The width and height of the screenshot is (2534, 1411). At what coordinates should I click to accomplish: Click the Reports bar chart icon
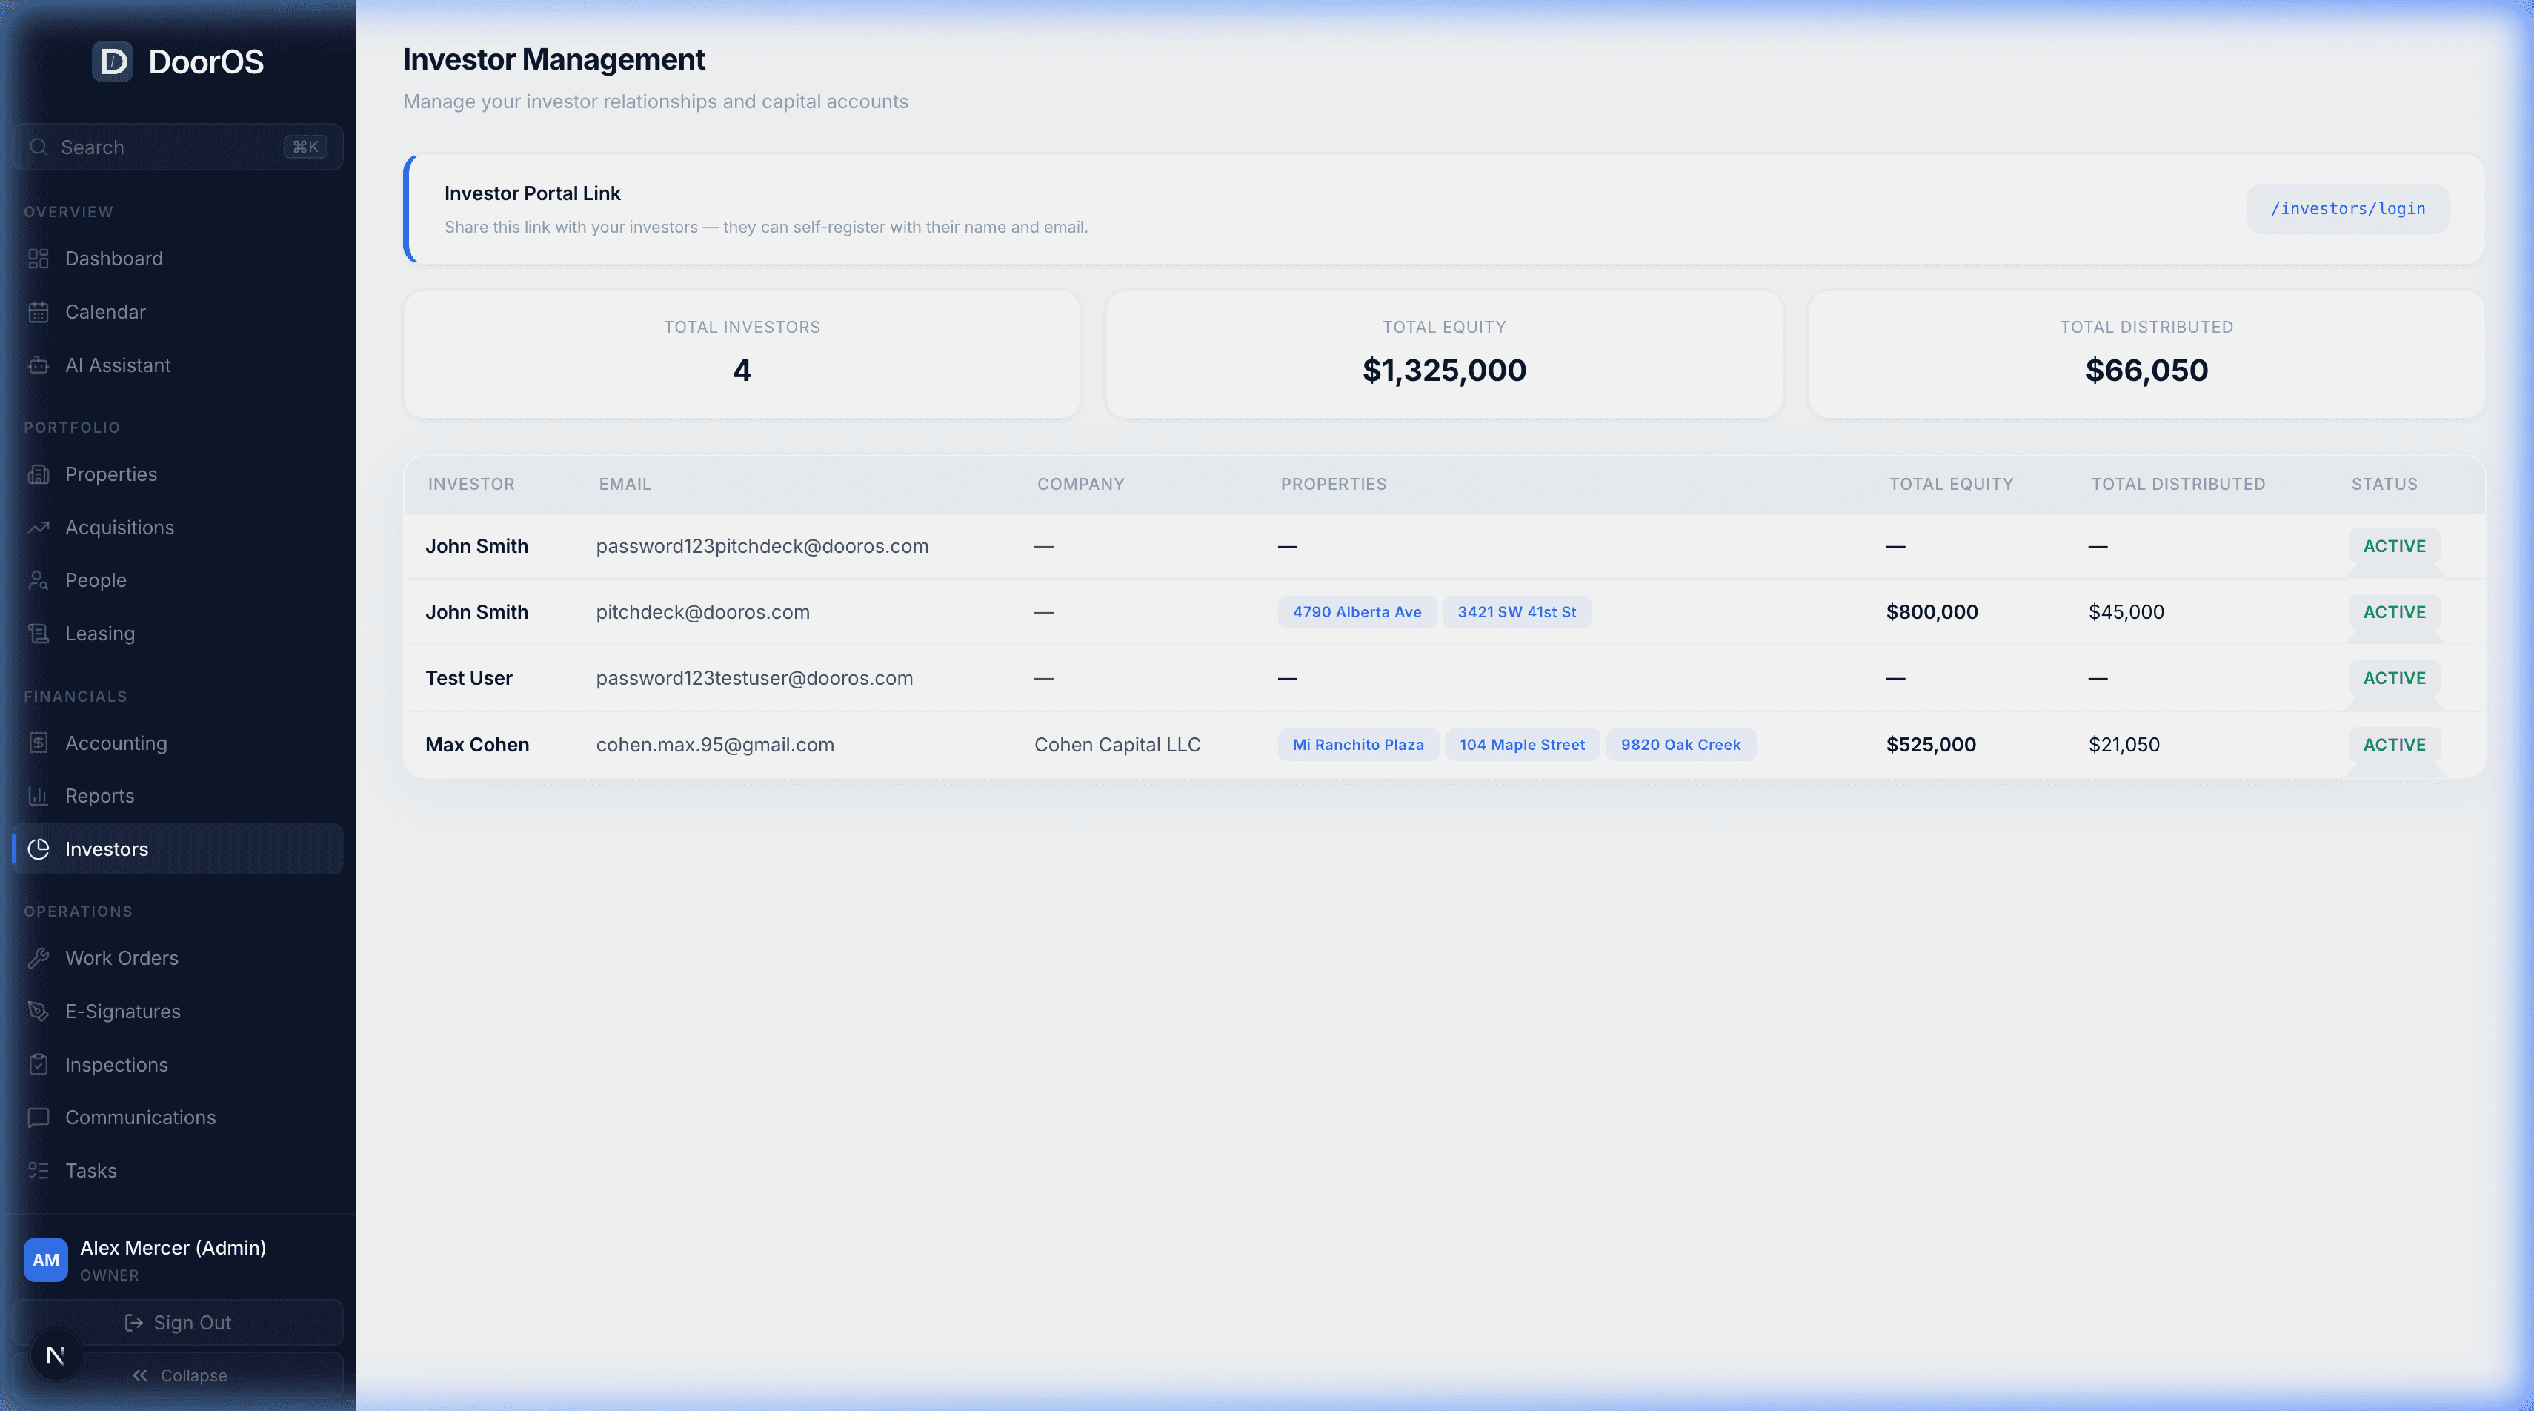coord(39,796)
